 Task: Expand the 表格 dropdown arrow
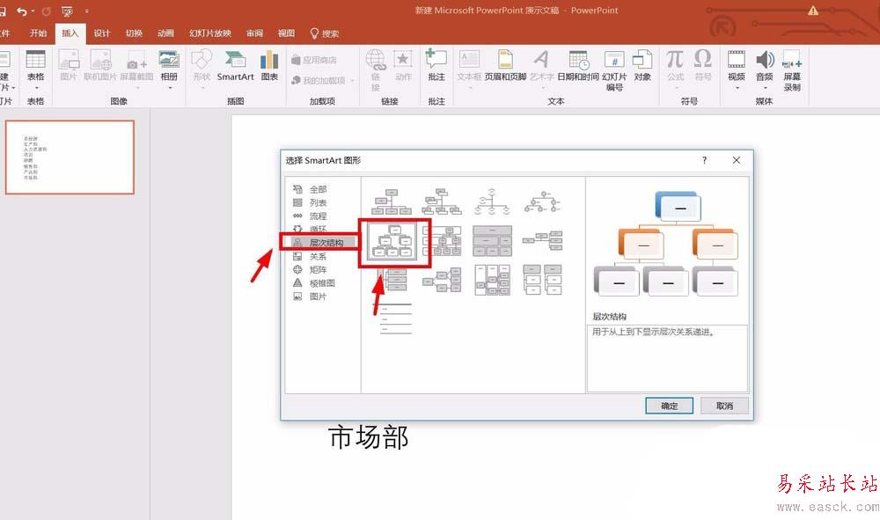pos(36,88)
